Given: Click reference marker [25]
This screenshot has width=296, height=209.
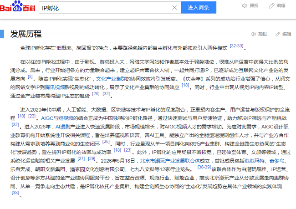Looking at the screenshot, I should 106,142.
